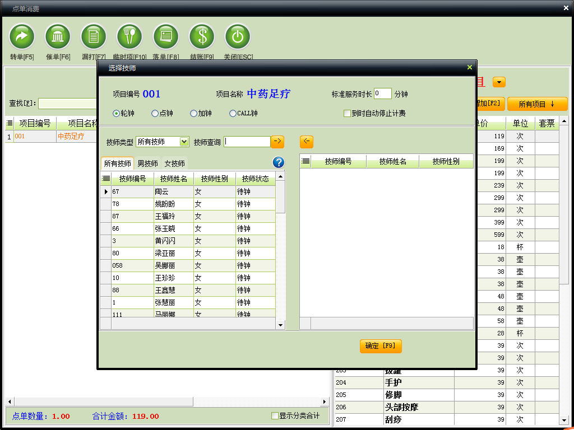This screenshot has height=430, width=574.
Task: Click the right-panel 技师性别 column header
Action: tap(446, 161)
